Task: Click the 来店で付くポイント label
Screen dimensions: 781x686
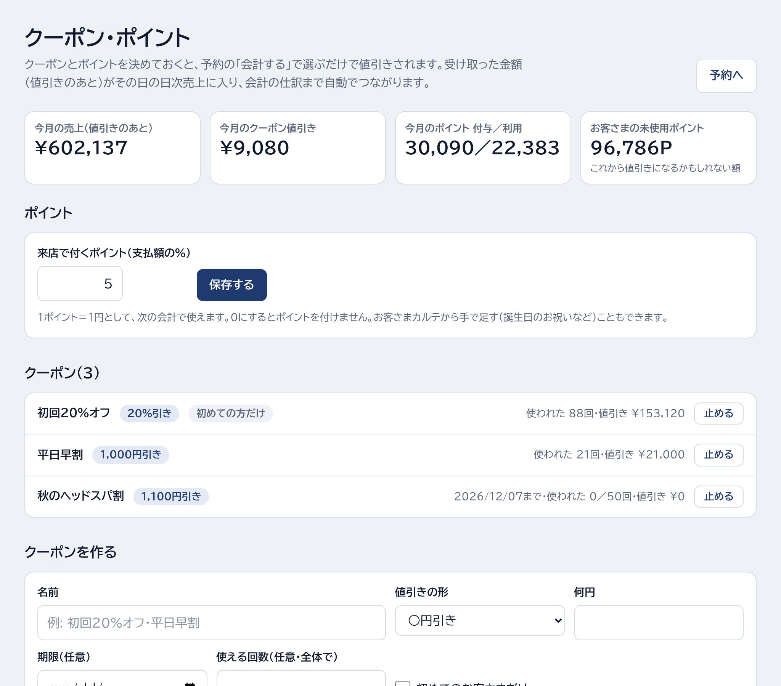Action: [114, 253]
